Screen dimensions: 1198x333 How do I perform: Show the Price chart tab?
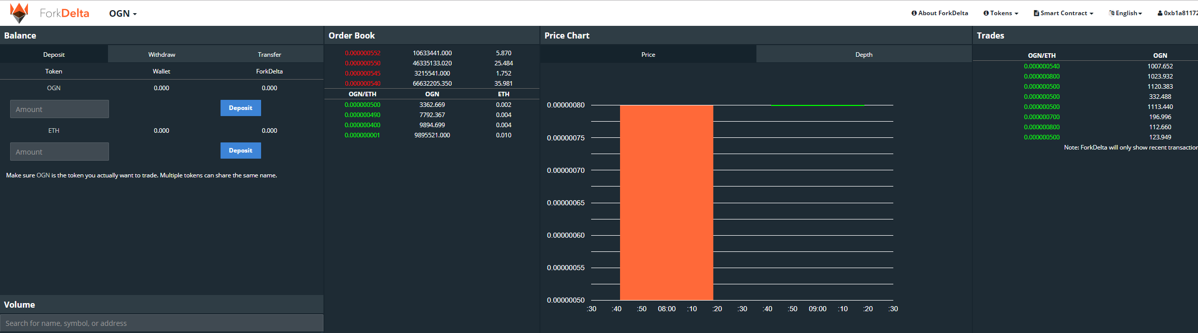(648, 54)
